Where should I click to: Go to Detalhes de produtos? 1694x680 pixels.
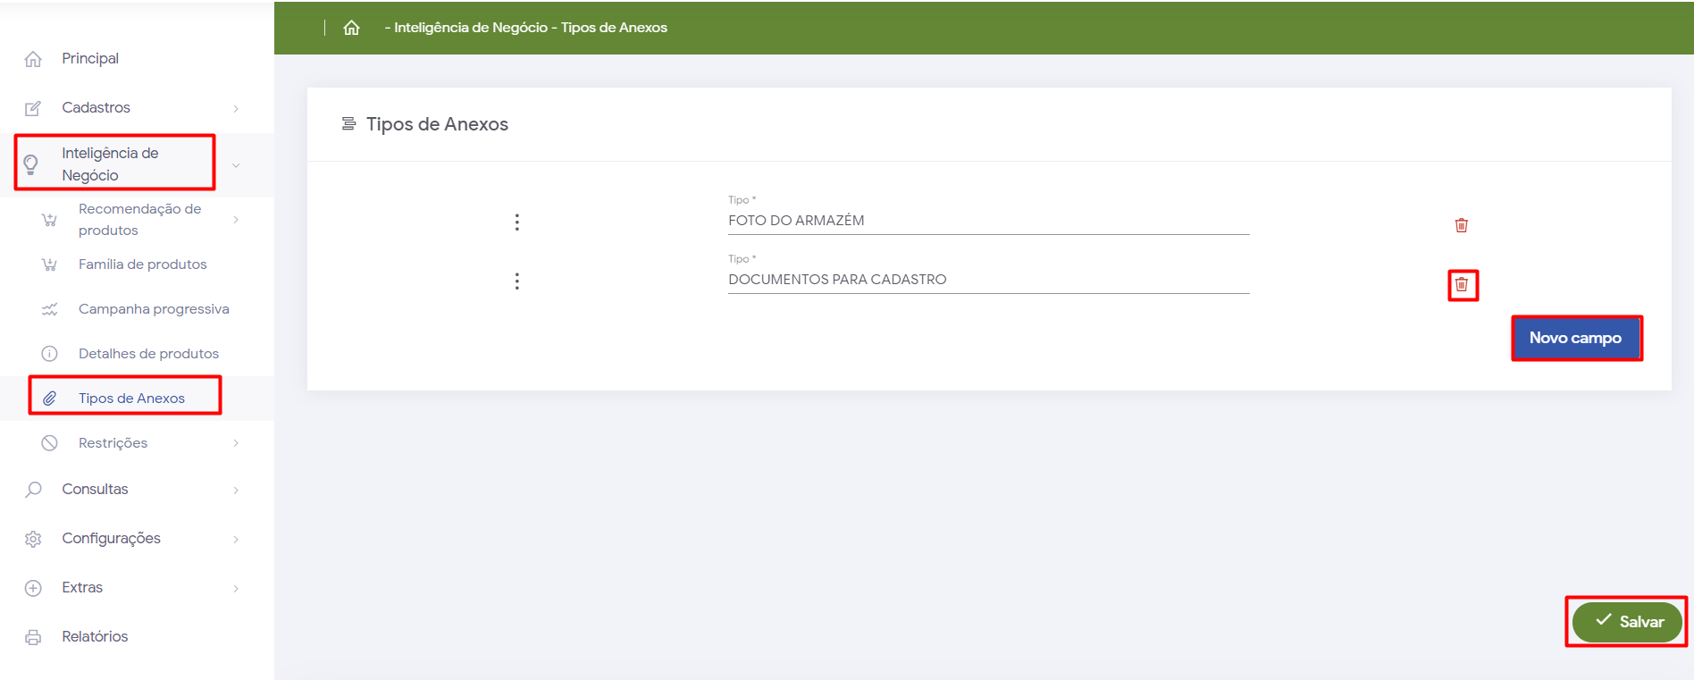[x=148, y=354]
